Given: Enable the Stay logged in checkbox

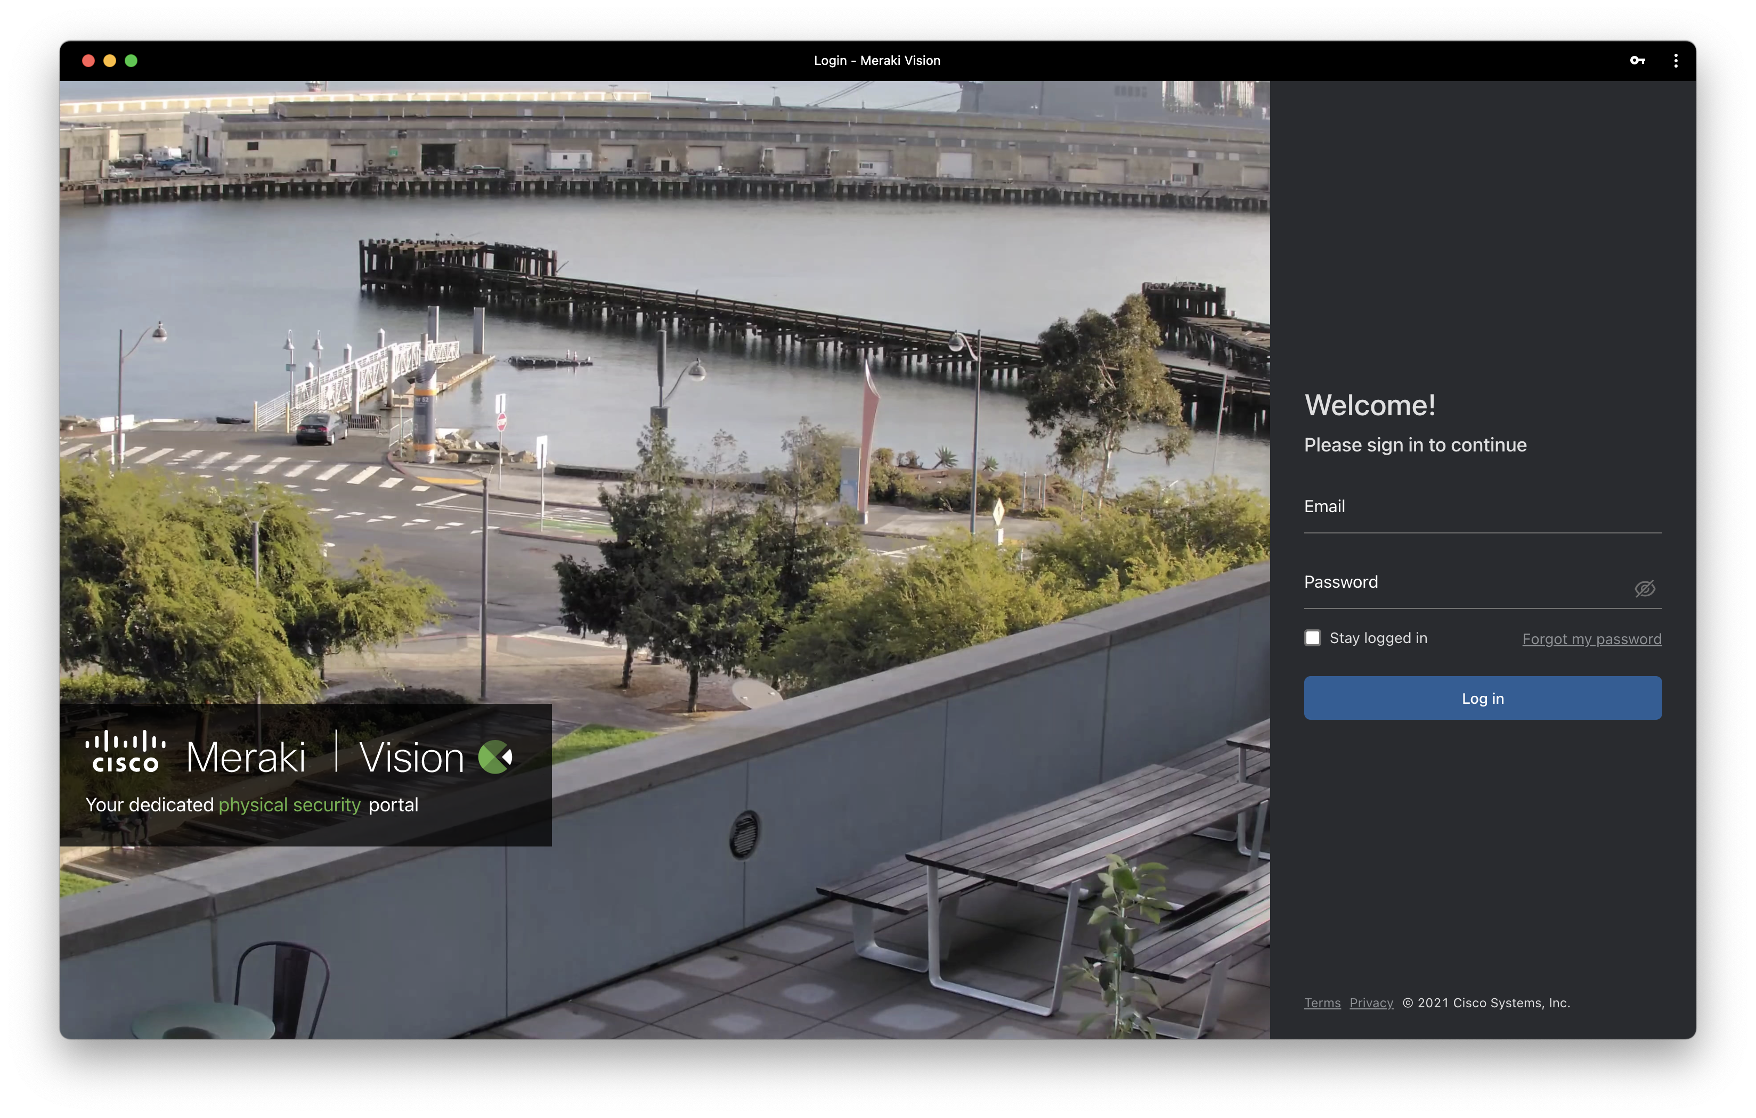Looking at the screenshot, I should tap(1313, 638).
